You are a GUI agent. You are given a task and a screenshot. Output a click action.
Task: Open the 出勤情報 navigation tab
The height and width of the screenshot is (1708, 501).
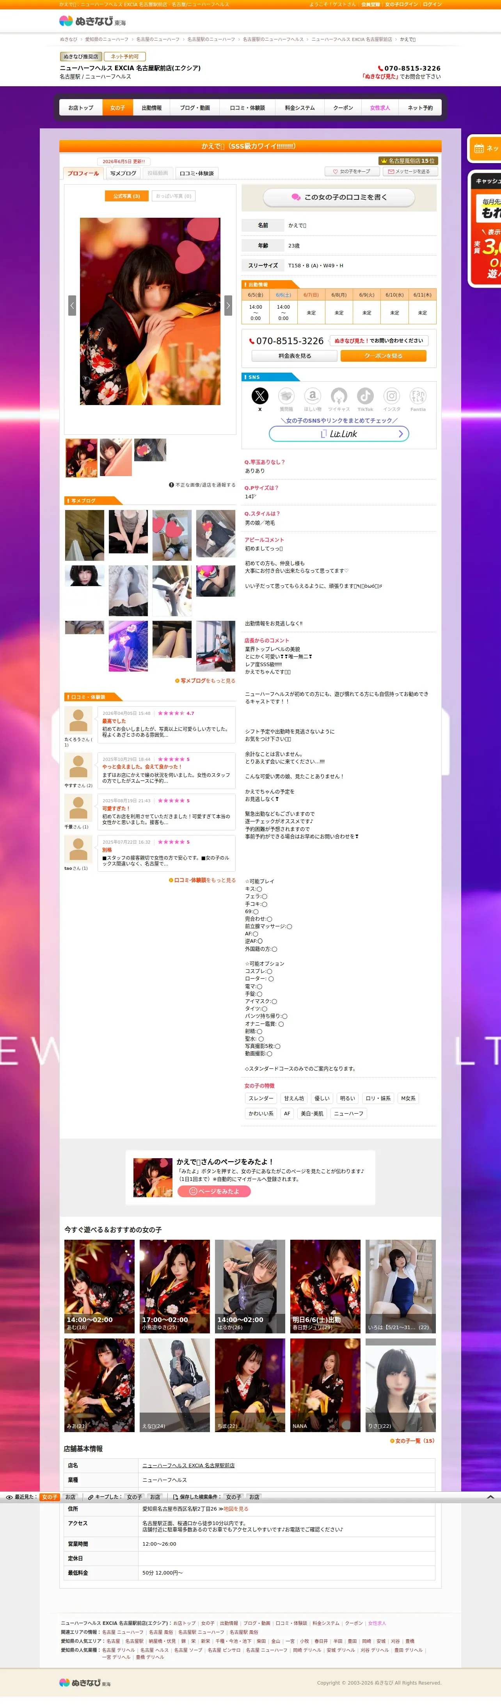[152, 107]
